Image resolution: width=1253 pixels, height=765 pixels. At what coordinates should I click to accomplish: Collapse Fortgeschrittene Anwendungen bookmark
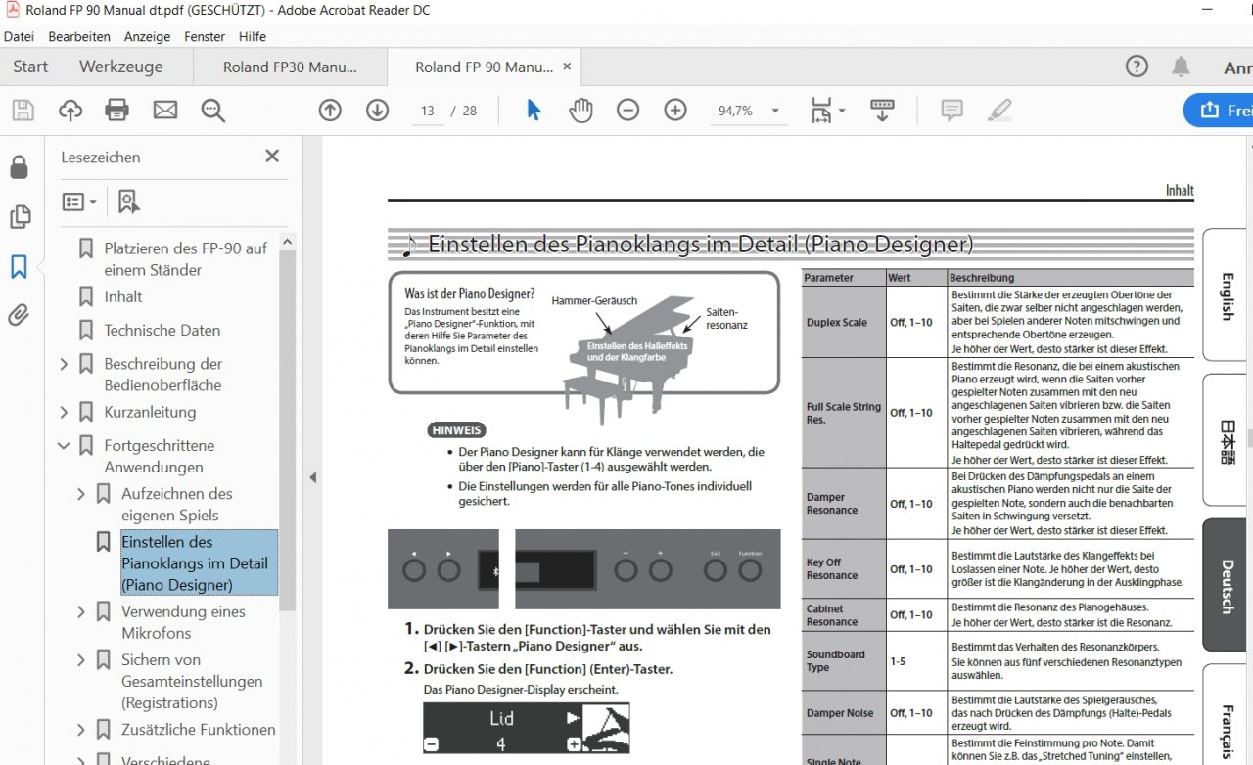click(64, 446)
